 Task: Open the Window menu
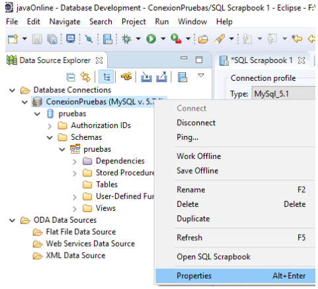tap(192, 22)
